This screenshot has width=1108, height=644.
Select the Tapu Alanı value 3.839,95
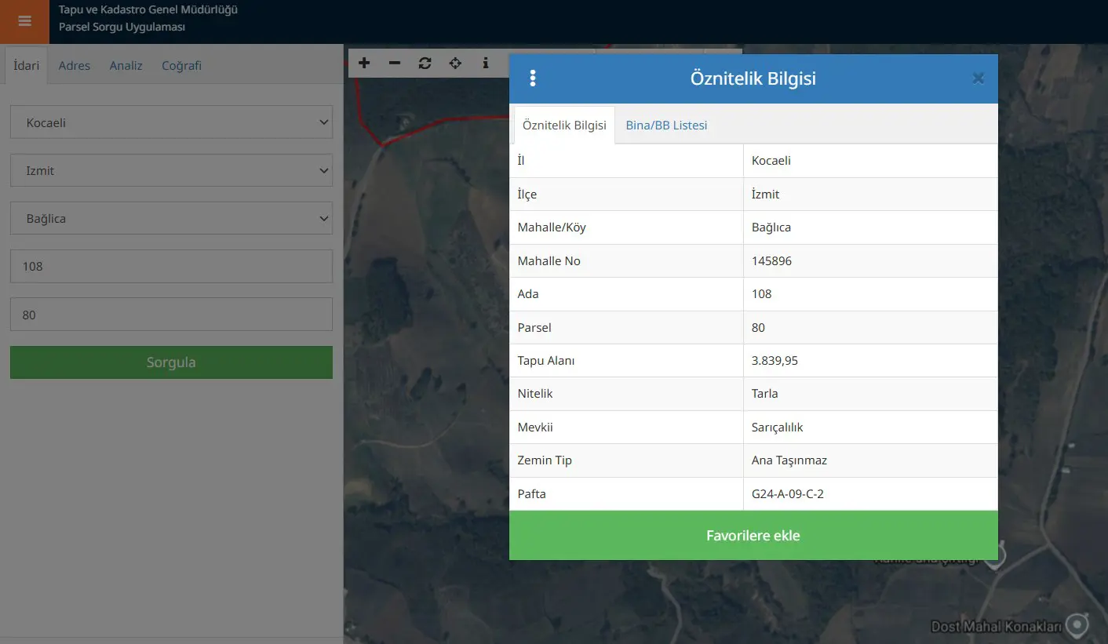[x=775, y=361]
